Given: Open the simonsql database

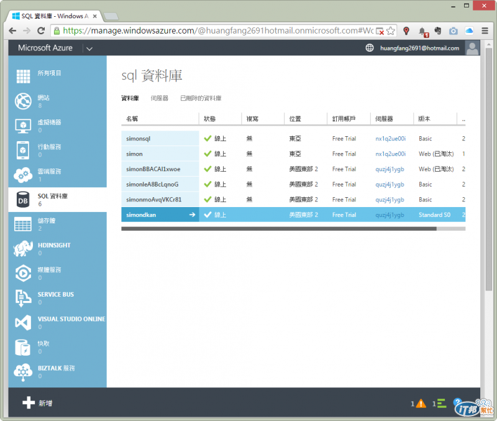Looking at the screenshot, I should [138, 139].
